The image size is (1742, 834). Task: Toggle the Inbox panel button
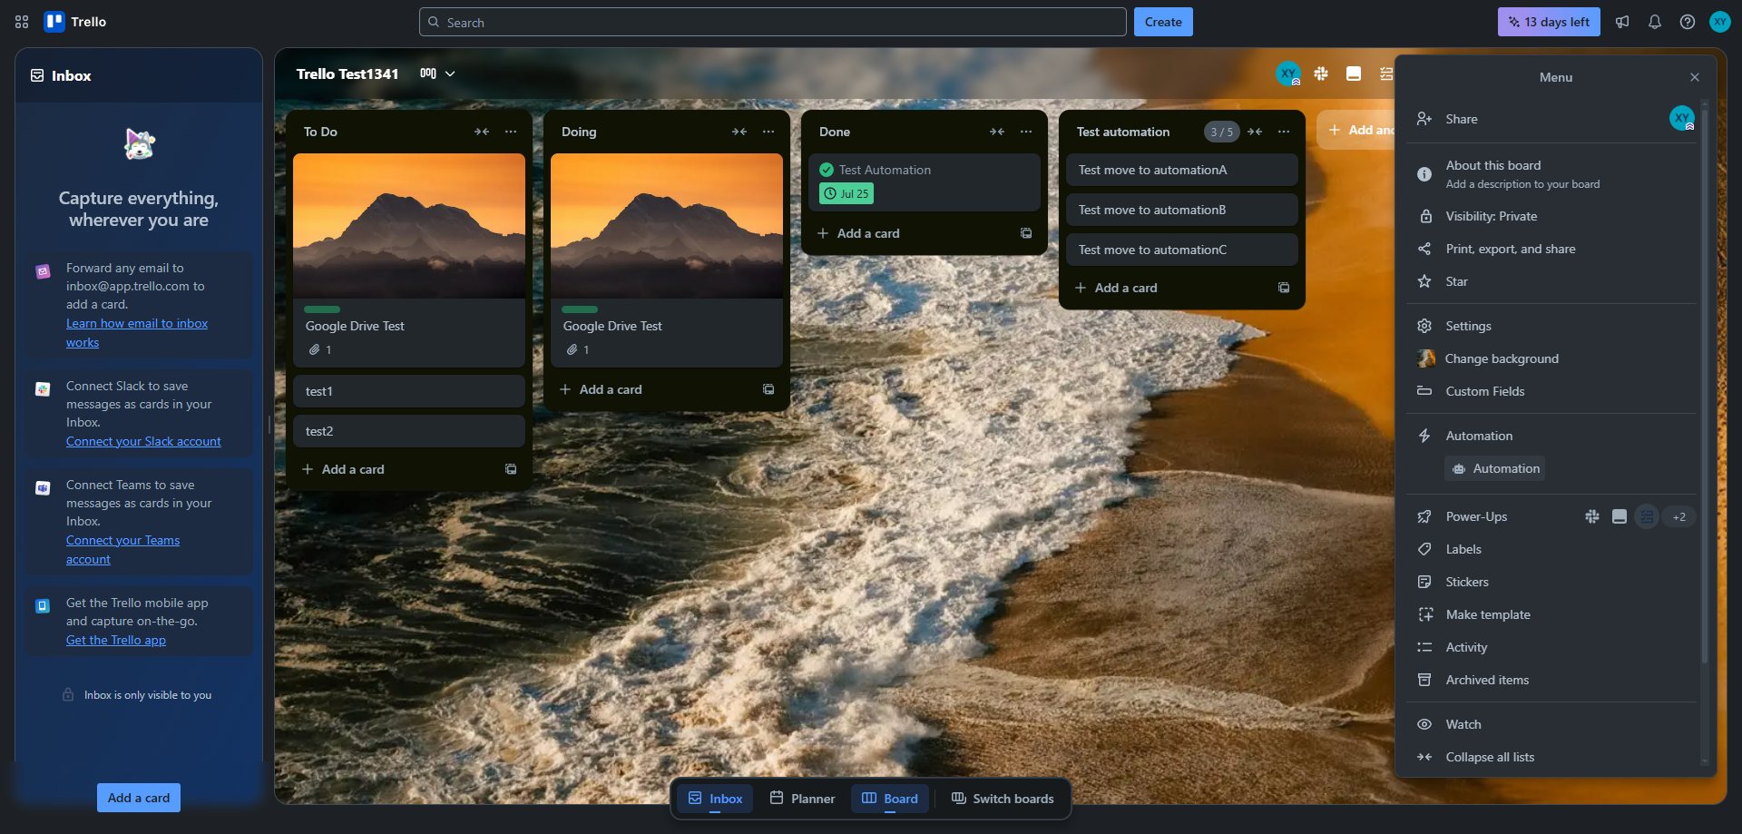(715, 799)
